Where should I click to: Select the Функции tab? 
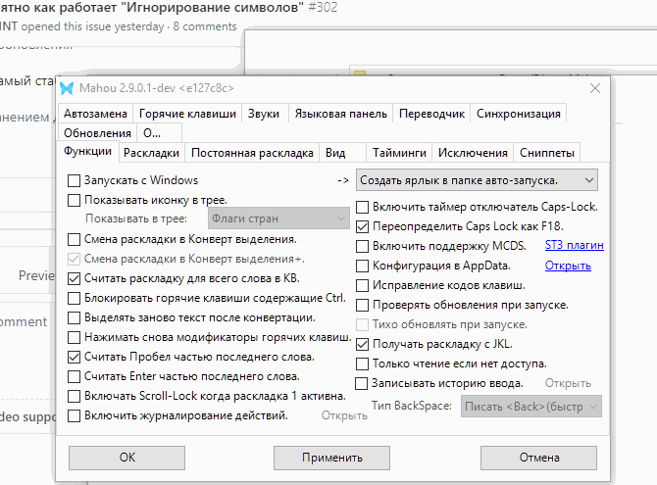87,151
